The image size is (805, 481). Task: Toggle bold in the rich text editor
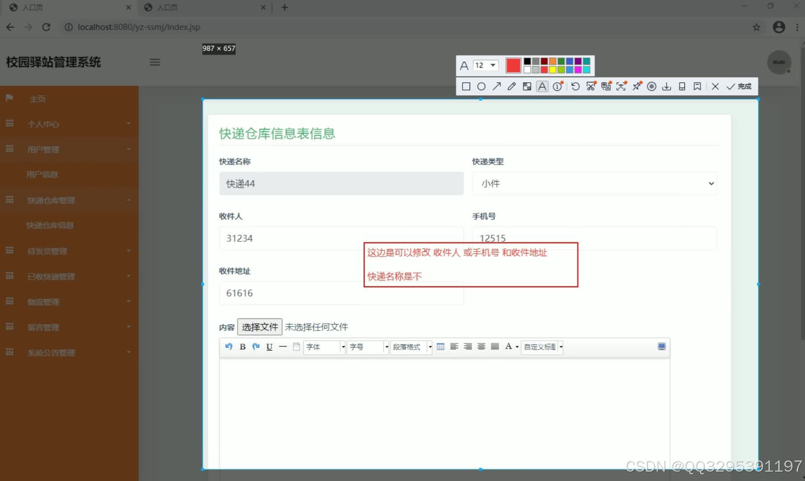(x=243, y=346)
